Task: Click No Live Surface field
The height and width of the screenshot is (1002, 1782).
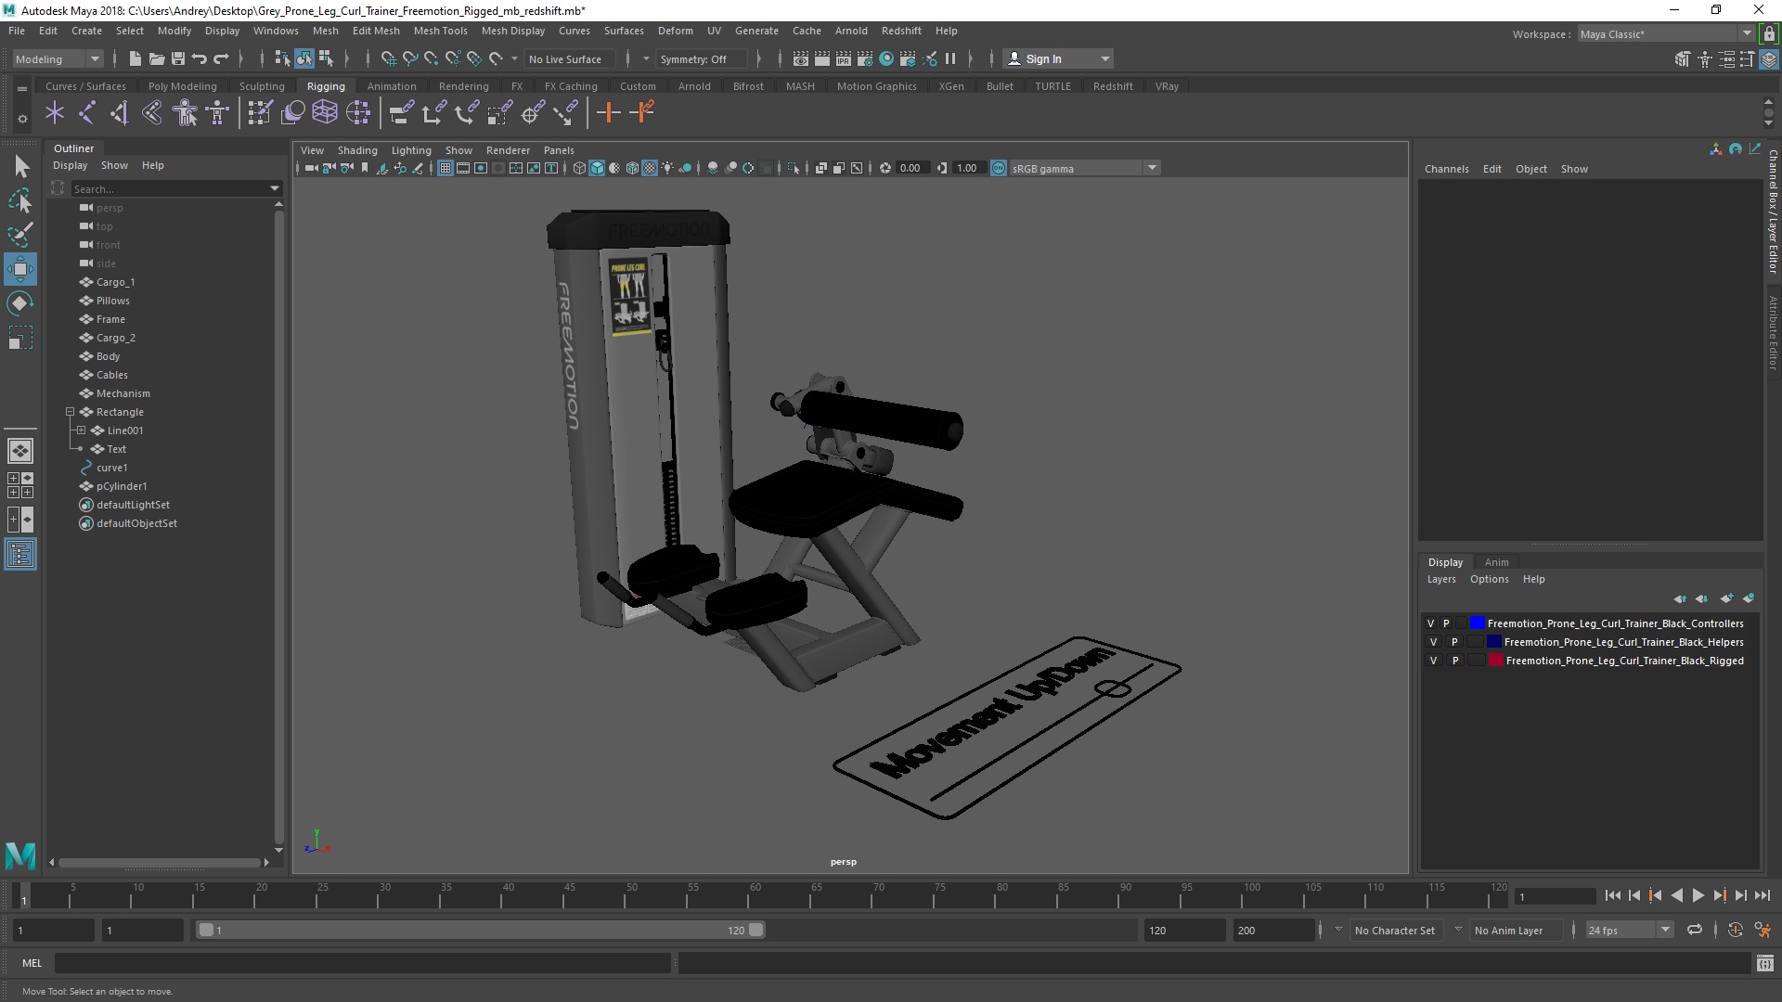Action: click(569, 58)
